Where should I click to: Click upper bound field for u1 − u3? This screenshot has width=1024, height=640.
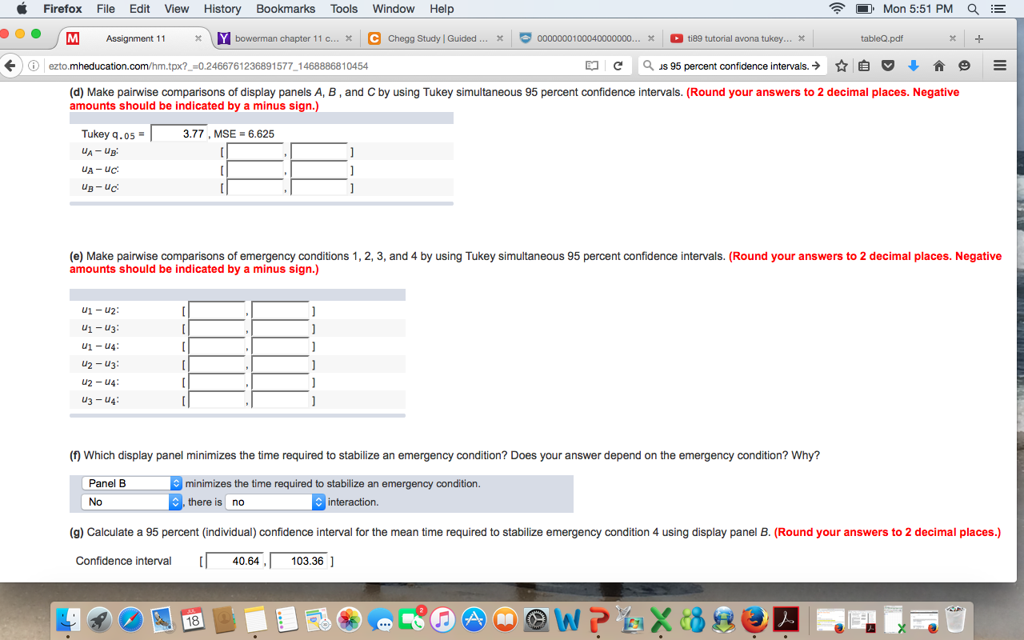[281, 328]
